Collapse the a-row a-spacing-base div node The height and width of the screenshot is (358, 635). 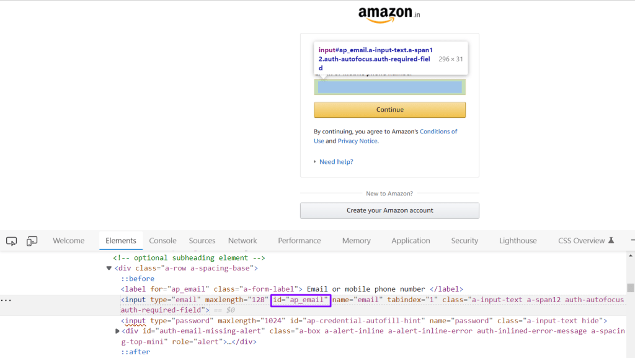[109, 268]
